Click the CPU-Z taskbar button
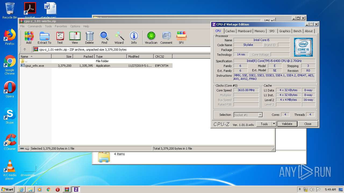The height and width of the screenshot is (193, 344). tap(76, 190)
